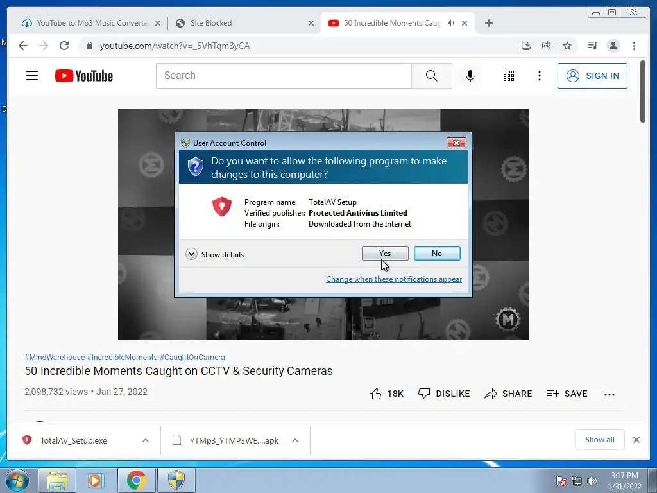Open more actions ellipsis under the video

[x=610, y=394]
